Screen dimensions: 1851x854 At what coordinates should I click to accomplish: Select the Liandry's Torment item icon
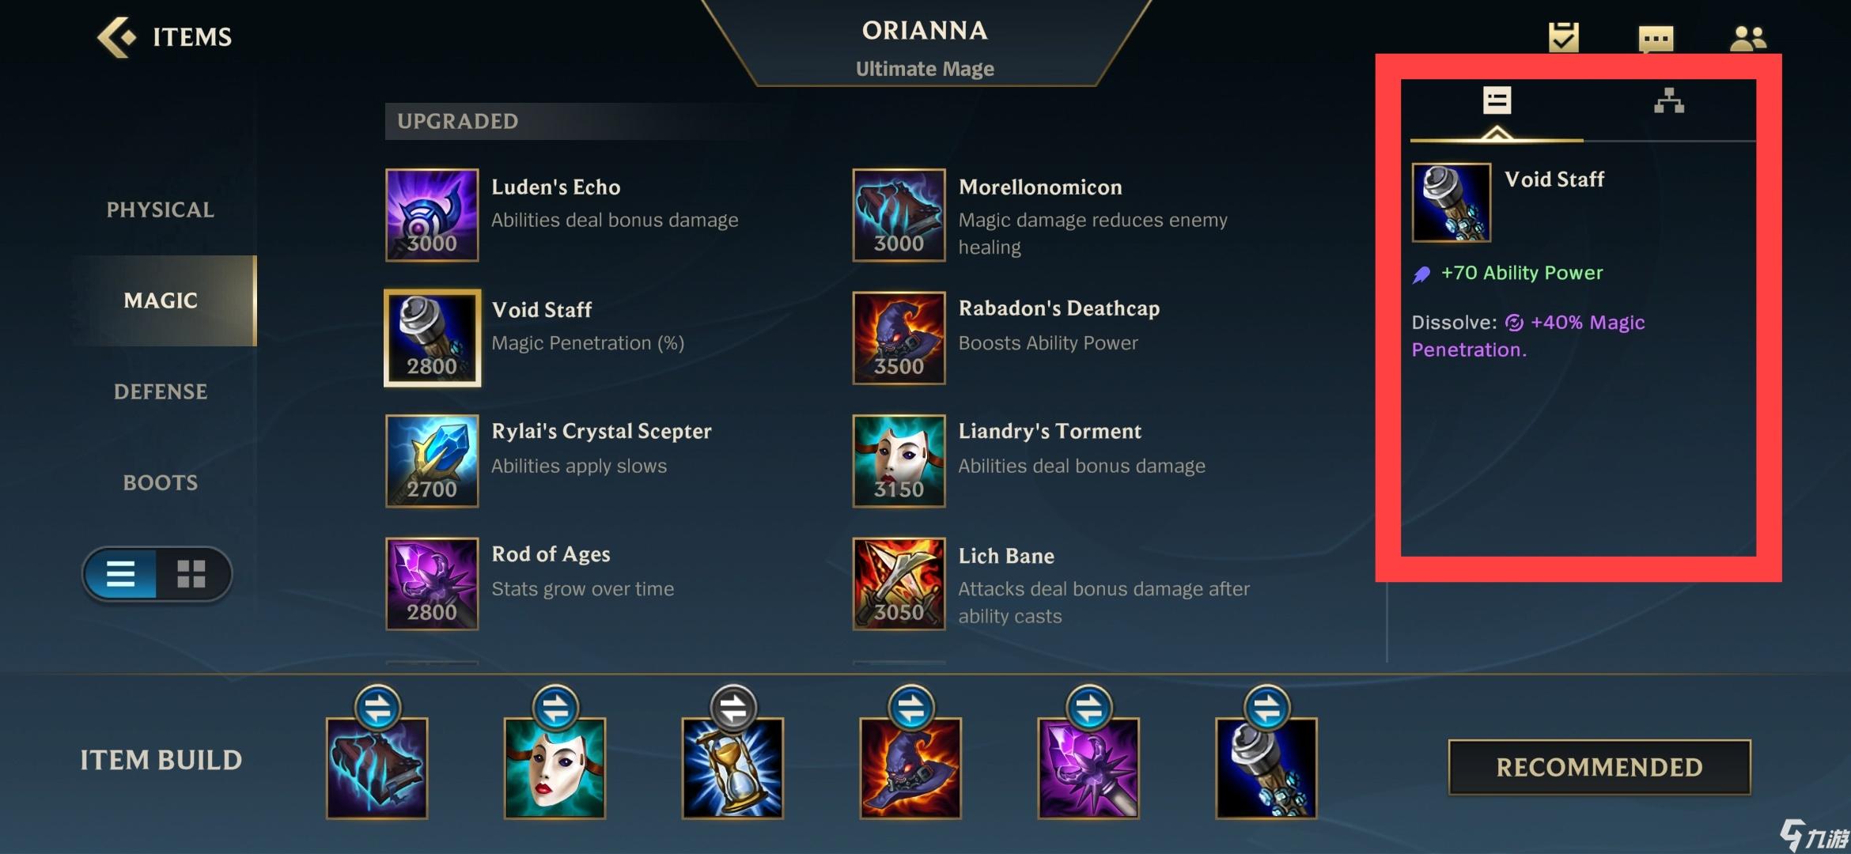899,461
